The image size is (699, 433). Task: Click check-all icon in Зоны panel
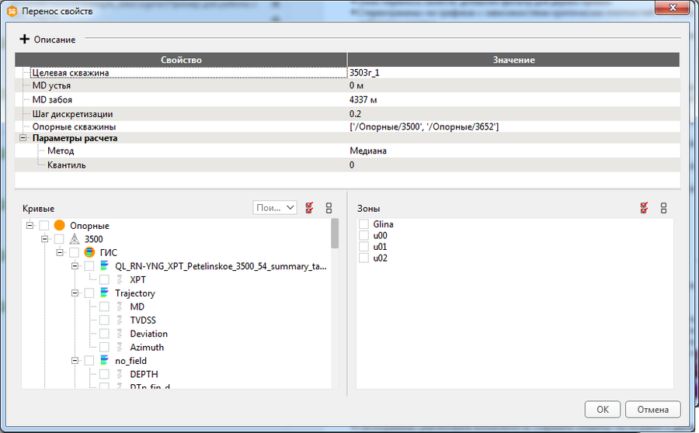tap(644, 208)
